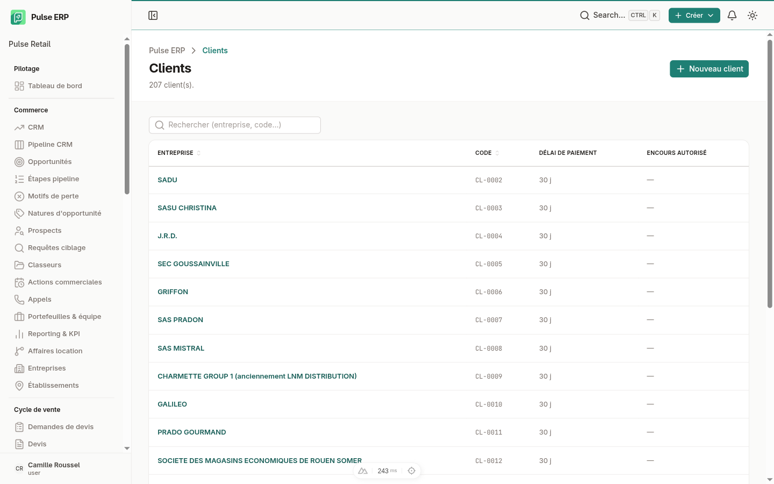Open client GALILEO
The image size is (774, 484).
pyautogui.click(x=172, y=404)
